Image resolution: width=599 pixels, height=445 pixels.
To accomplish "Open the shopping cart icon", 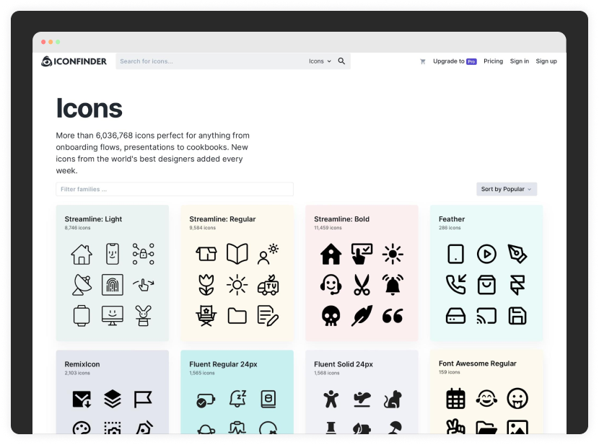I will click(x=422, y=61).
